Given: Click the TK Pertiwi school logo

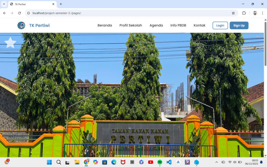Looking at the screenshot, I should 21,25.
